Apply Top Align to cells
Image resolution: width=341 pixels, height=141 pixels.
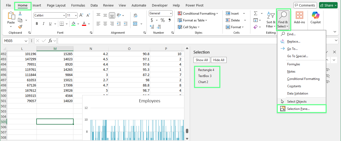pos(98,15)
